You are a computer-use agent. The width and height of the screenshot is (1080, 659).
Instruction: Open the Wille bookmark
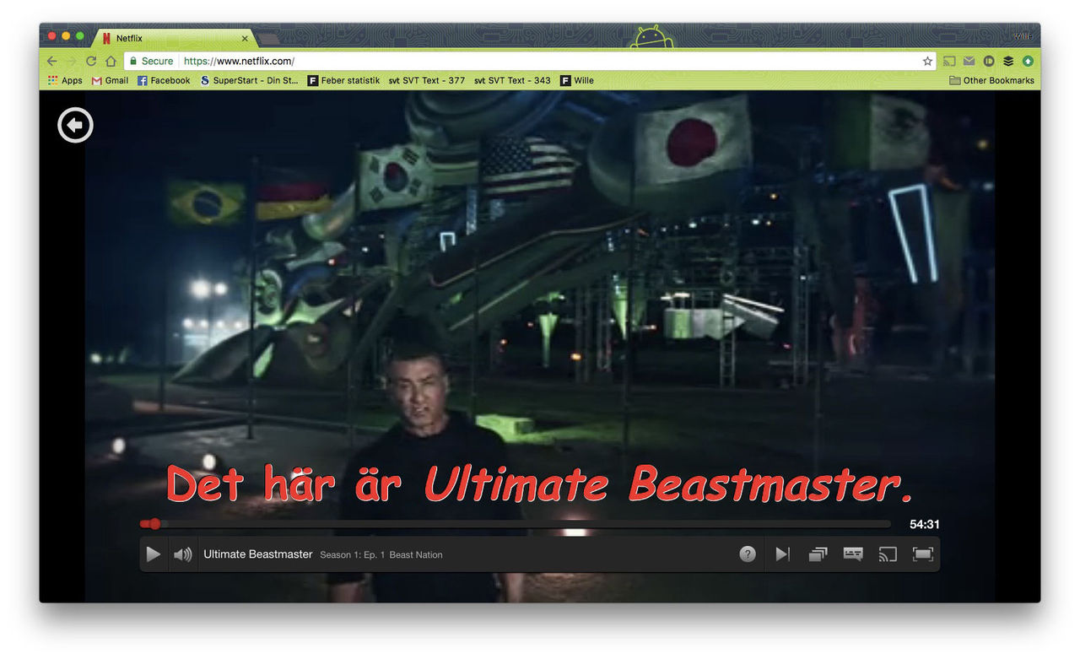click(577, 80)
